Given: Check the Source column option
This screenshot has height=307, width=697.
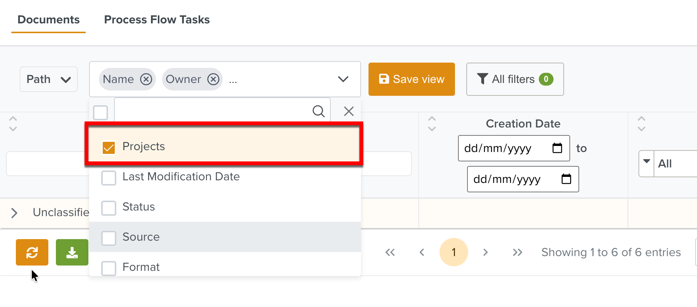Looking at the screenshot, I should (x=109, y=238).
